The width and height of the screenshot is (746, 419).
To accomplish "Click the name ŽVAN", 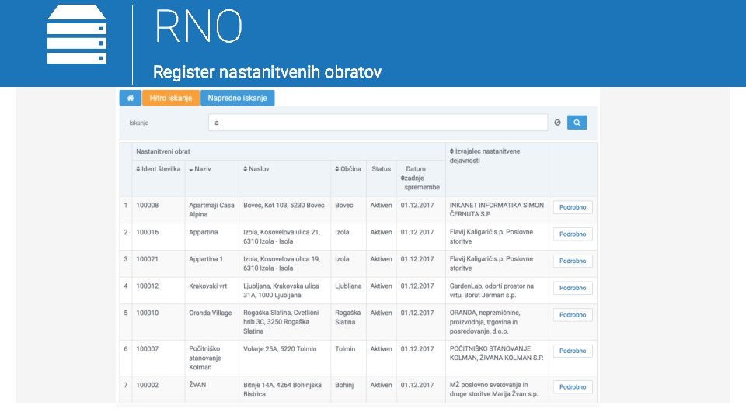I will point(197,385).
